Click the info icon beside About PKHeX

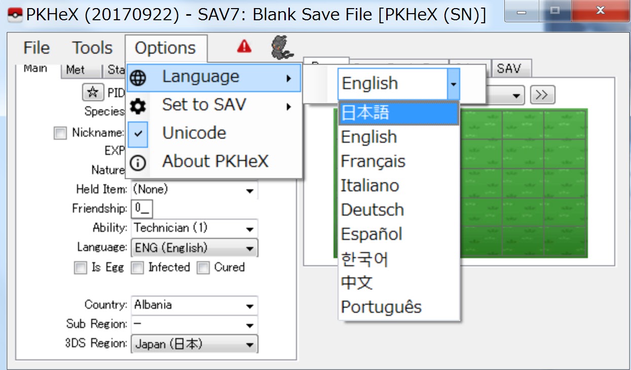pos(138,162)
